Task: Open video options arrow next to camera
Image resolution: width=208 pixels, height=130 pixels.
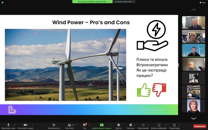Action: point(33,125)
